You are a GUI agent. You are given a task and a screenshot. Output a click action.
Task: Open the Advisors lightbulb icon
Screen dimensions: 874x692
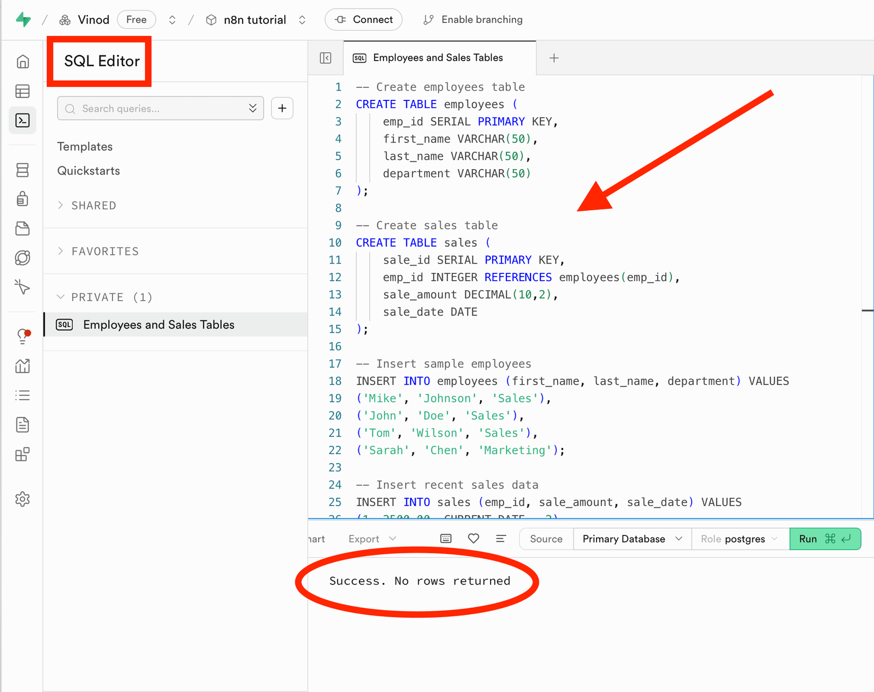pos(22,336)
